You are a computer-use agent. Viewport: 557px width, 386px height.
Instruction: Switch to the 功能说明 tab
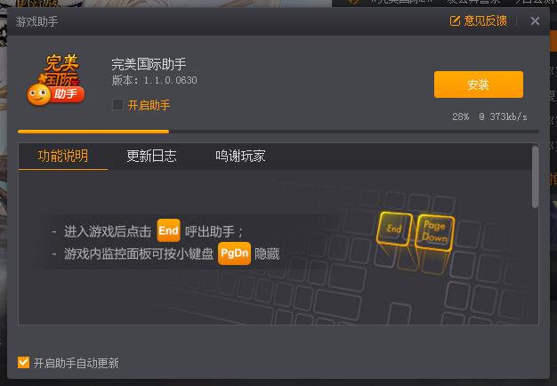tap(63, 156)
